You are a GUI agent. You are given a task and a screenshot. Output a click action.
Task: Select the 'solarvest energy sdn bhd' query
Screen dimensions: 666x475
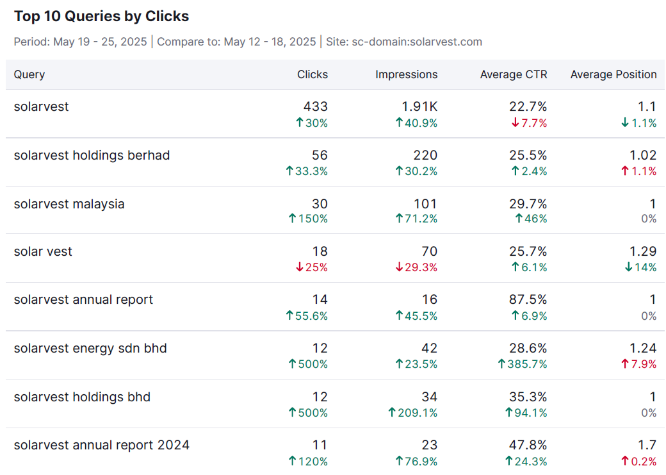pos(90,348)
